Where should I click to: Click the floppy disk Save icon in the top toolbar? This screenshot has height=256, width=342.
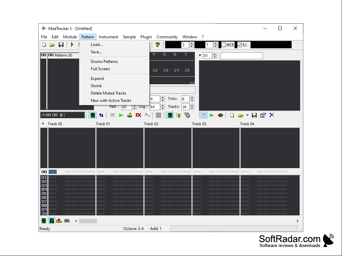tap(61, 45)
